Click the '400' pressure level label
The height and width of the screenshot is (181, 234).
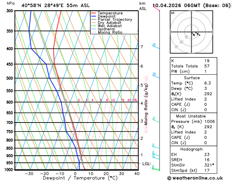click(x=10, y=49)
